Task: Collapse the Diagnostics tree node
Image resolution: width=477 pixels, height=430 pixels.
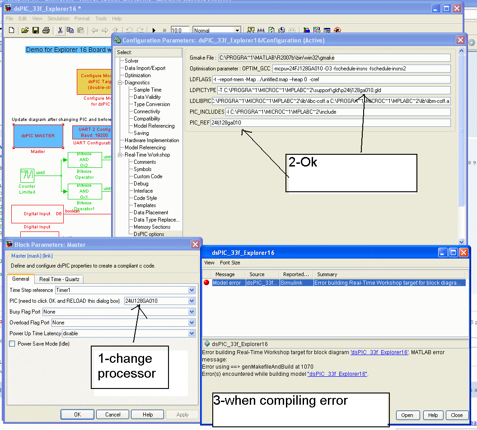Action: (x=120, y=83)
